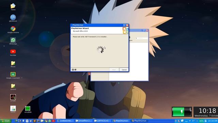Click the search field in background PlayOnLinux window

(x=141, y=38)
